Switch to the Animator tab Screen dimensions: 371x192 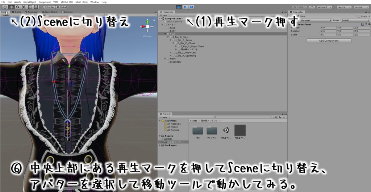31,12
